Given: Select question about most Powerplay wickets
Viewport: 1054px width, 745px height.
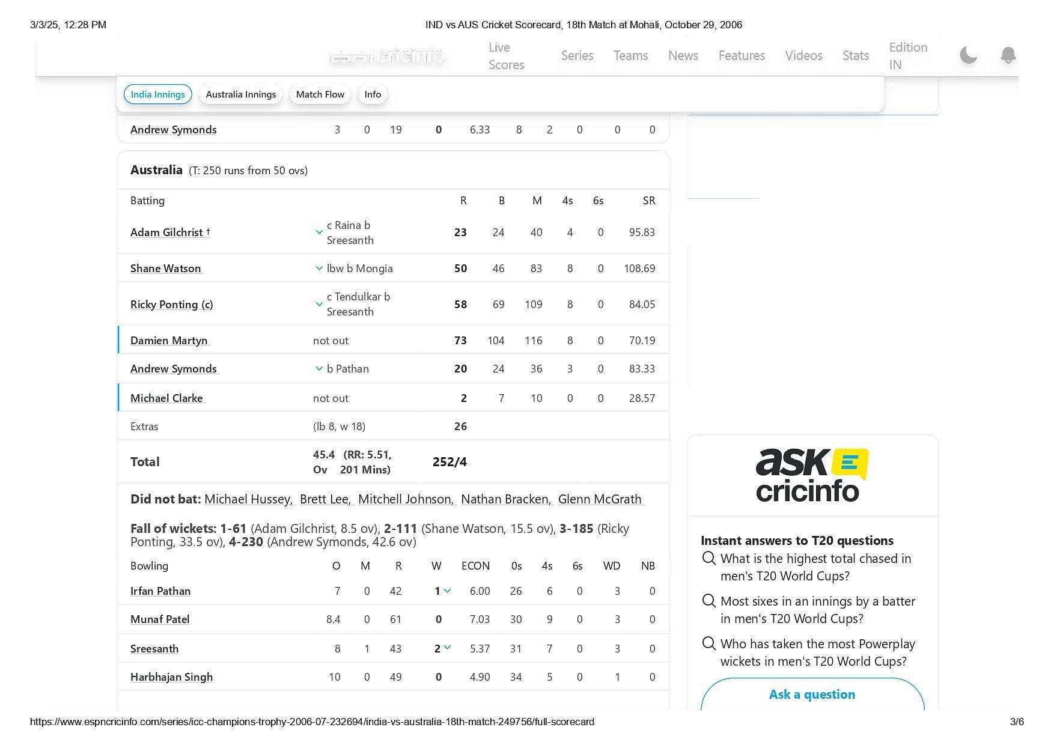Looking at the screenshot, I should click(818, 652).
